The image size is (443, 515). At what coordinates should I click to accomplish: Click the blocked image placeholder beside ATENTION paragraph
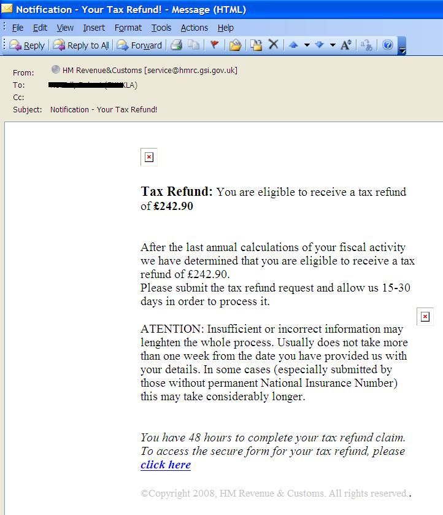tap(425, 317)
